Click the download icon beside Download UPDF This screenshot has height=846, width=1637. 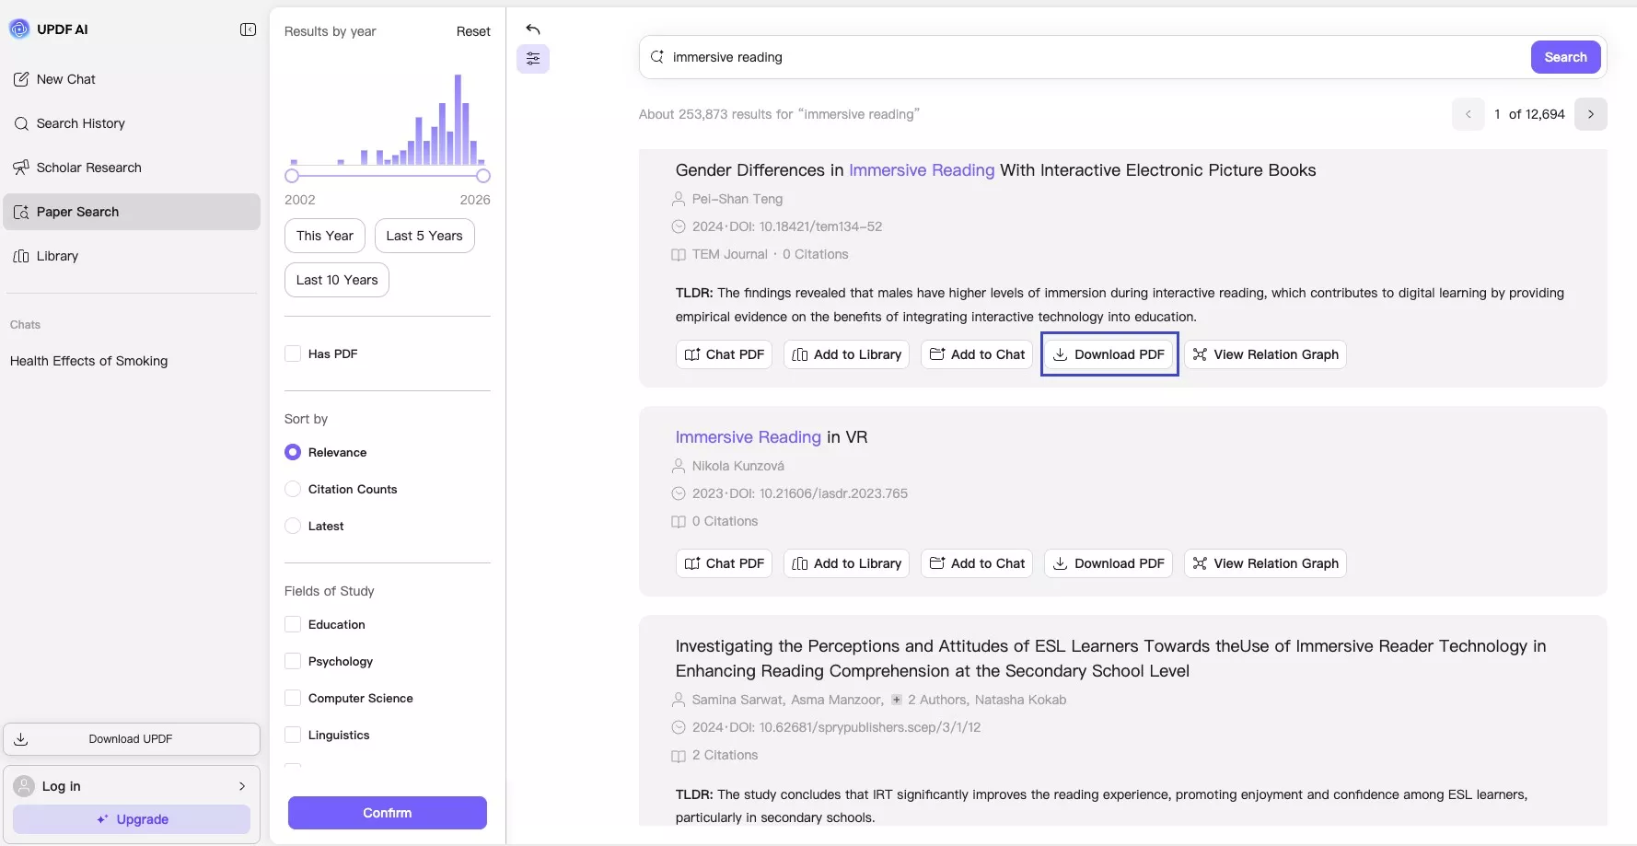[21, 739]
